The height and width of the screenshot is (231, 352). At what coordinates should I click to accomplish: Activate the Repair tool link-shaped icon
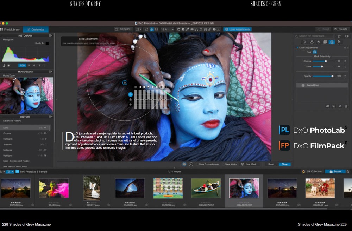point(209,29)
